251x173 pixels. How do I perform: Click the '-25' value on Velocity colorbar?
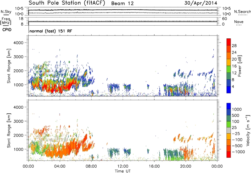pyautogui.click(x=236, y=133)
